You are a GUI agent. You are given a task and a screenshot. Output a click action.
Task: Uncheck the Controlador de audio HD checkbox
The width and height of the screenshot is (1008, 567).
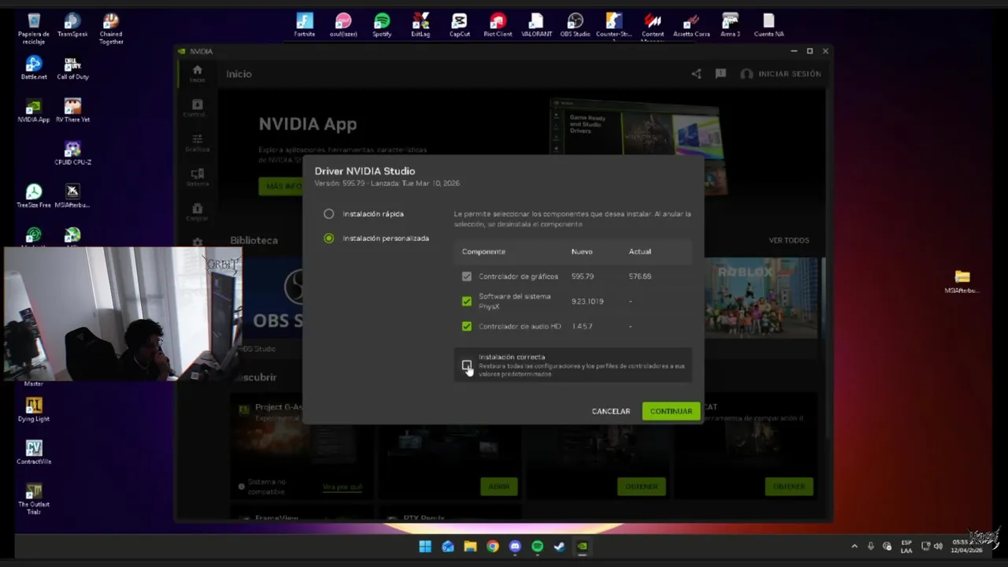tap(467, 326)
